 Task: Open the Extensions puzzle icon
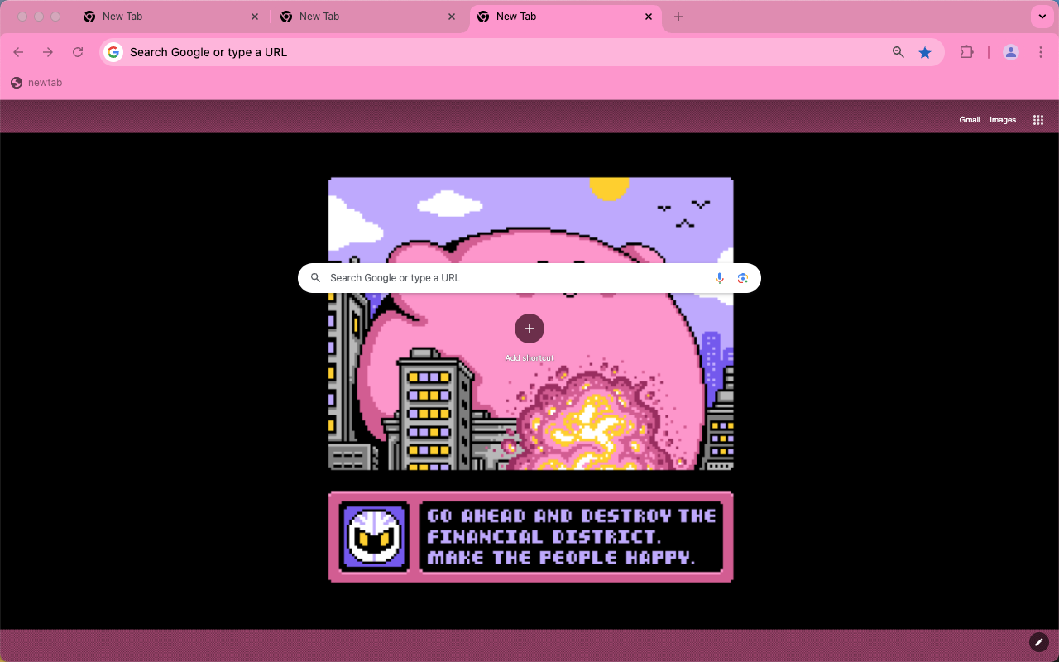coord(966,52)
